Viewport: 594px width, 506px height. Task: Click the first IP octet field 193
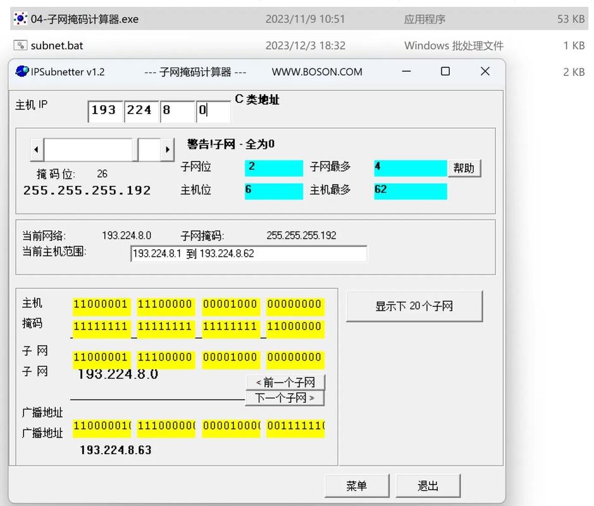click(105, 111)
